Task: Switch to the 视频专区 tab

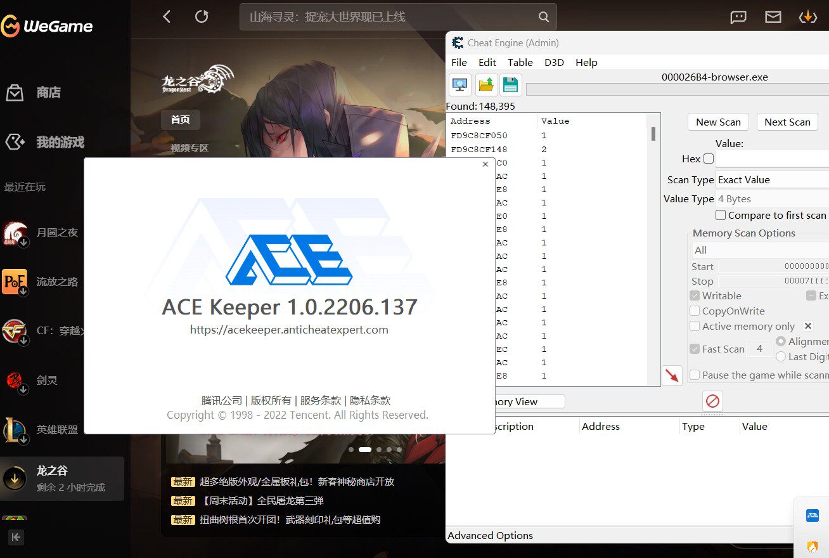Action: point(189,148)
